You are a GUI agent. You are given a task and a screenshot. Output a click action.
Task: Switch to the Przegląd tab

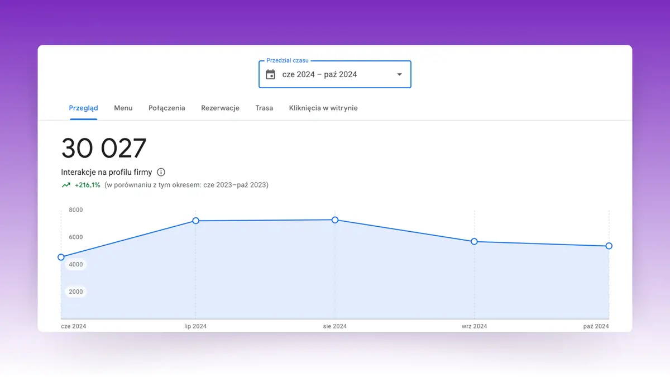(83, 108)
